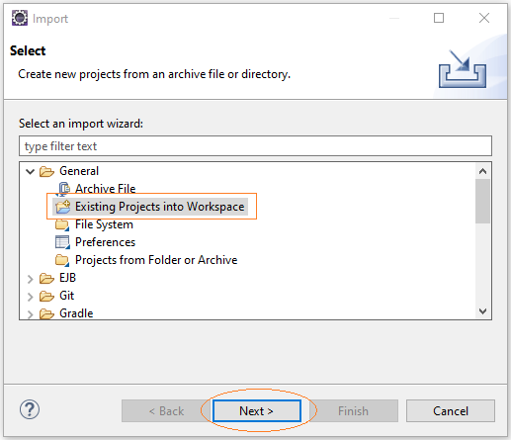This screenshot has height=440, width=511.
Task: Click the General folder icon
Action: (x=46, y=171)
